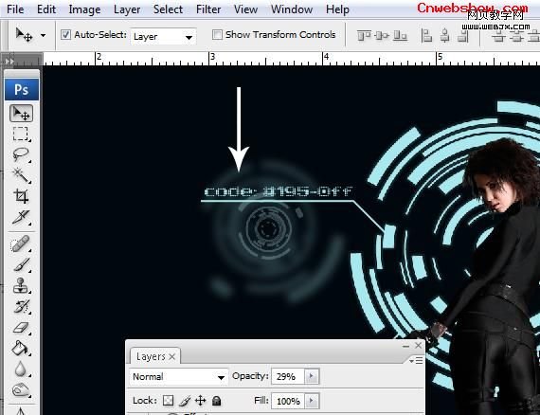Toggle Lock all padlock icon
The height and width of the screenshot is (415, 540).
pos(216,401)
